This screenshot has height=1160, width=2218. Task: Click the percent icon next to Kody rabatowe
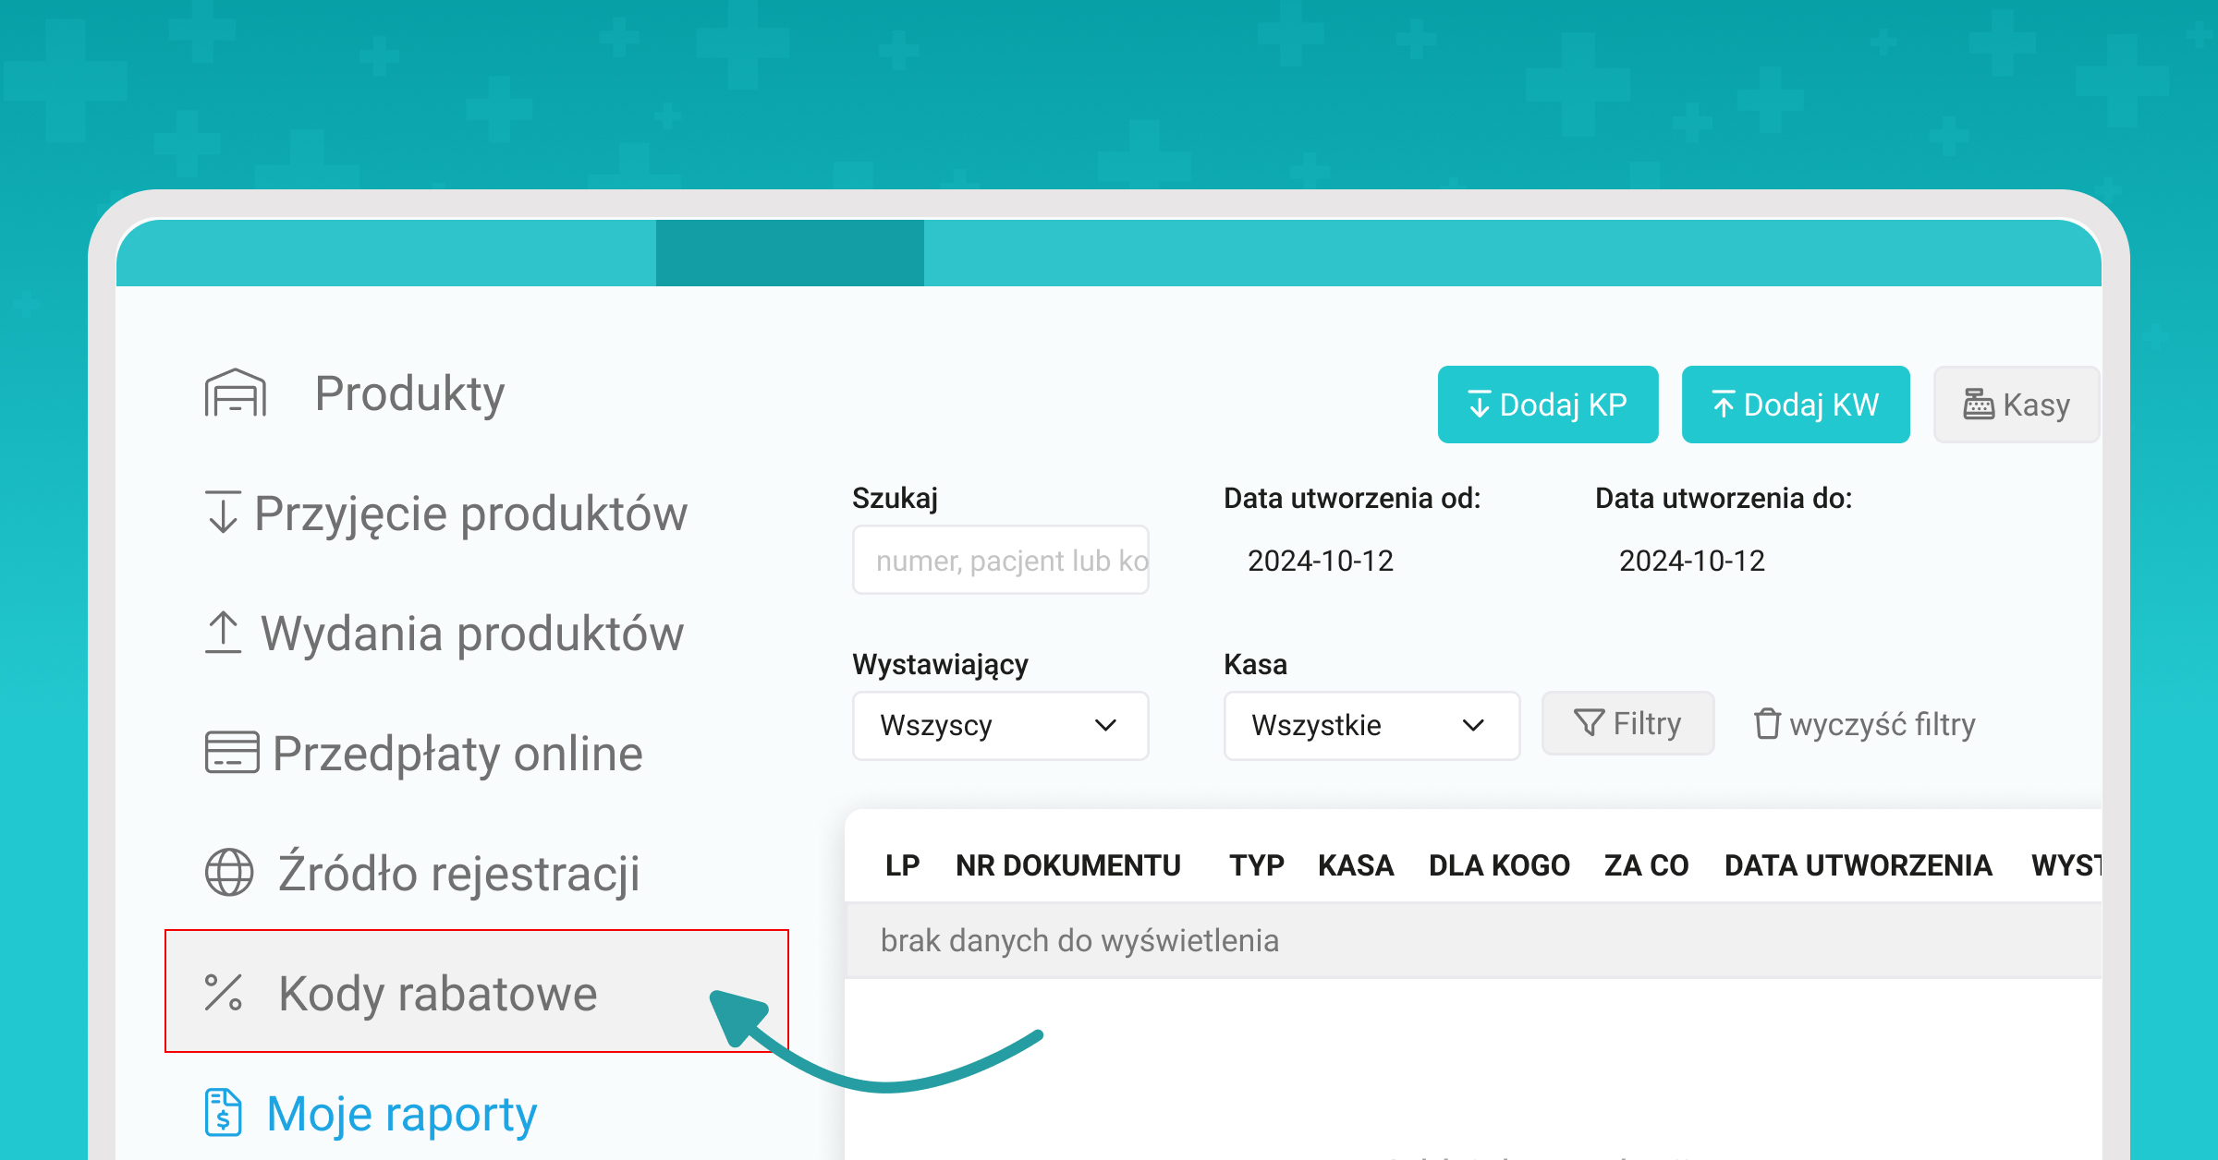coord(224,993)
